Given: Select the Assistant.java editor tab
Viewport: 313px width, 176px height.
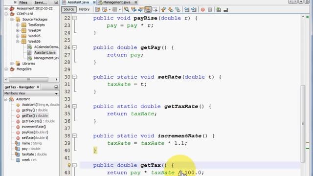Looking at the screenshot, I should [78, 2].
